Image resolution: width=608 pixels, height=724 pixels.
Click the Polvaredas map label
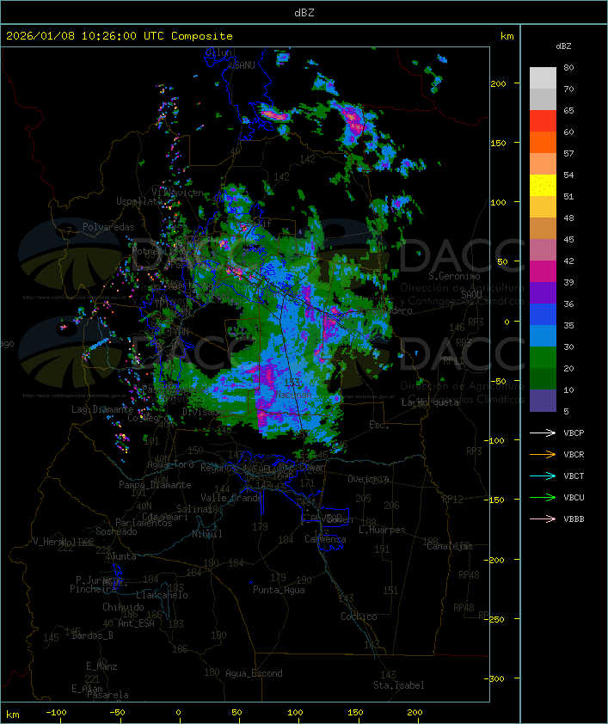108,227
